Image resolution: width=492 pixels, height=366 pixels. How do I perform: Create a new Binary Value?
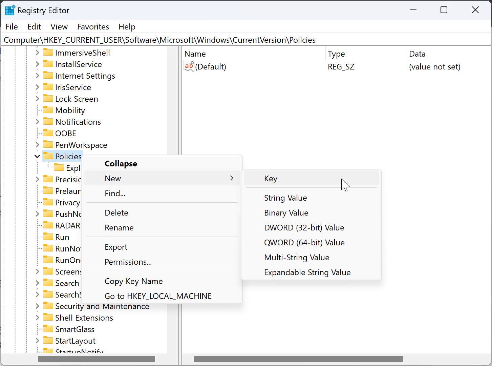[311, 212]
